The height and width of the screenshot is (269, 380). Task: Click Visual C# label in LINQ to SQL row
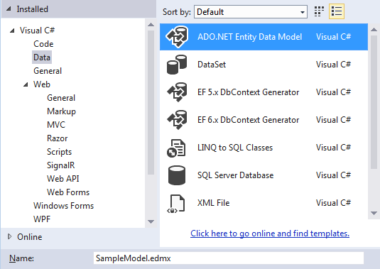click(333, 148)
